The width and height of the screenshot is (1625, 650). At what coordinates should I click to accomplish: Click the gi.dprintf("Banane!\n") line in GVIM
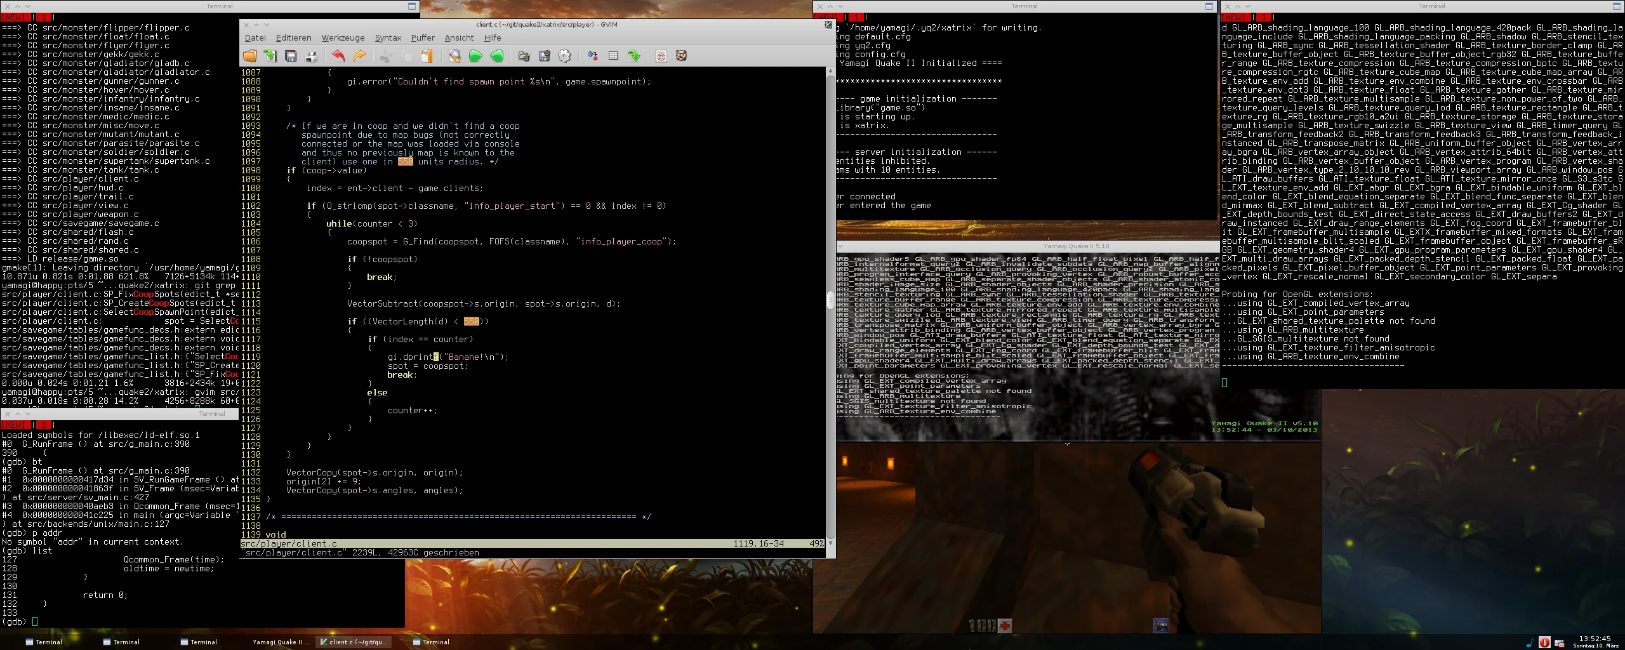coord(448,357)
